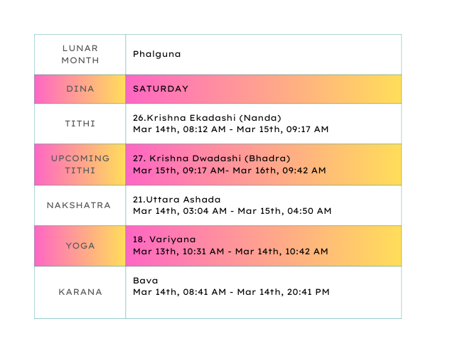Viewport: 455px width, 341px height.
Task: Click the Variyana time range line
Action: tap(230, 251)
